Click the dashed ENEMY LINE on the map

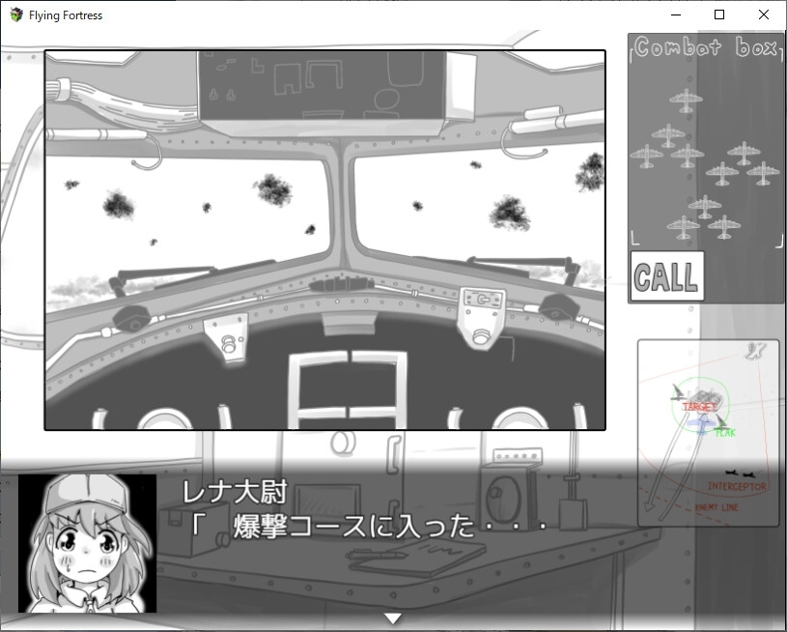pyautogui.click(x=717, y=507)
